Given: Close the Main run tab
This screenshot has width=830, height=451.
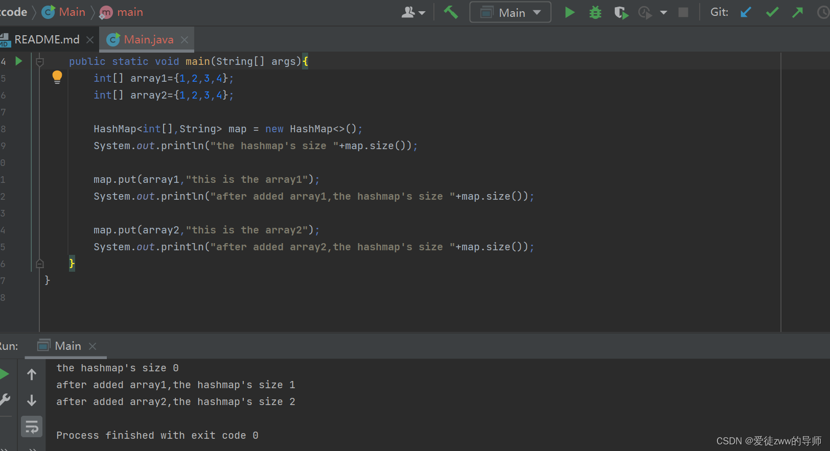Looking at the screenshot, I should 93,346.
